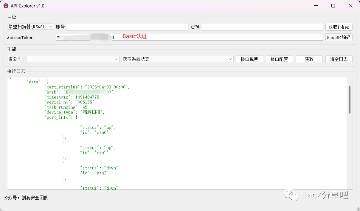The image size is (360, 211).
Task: Click the API-Explorer app icon in title bar
Action: click(6, 6)
